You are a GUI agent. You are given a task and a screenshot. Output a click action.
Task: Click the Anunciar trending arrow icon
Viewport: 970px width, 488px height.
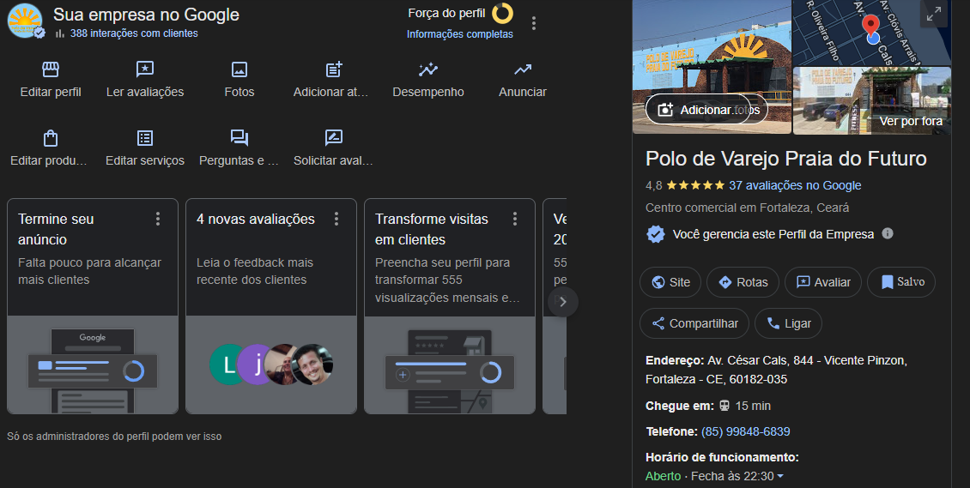click(523, 70)
